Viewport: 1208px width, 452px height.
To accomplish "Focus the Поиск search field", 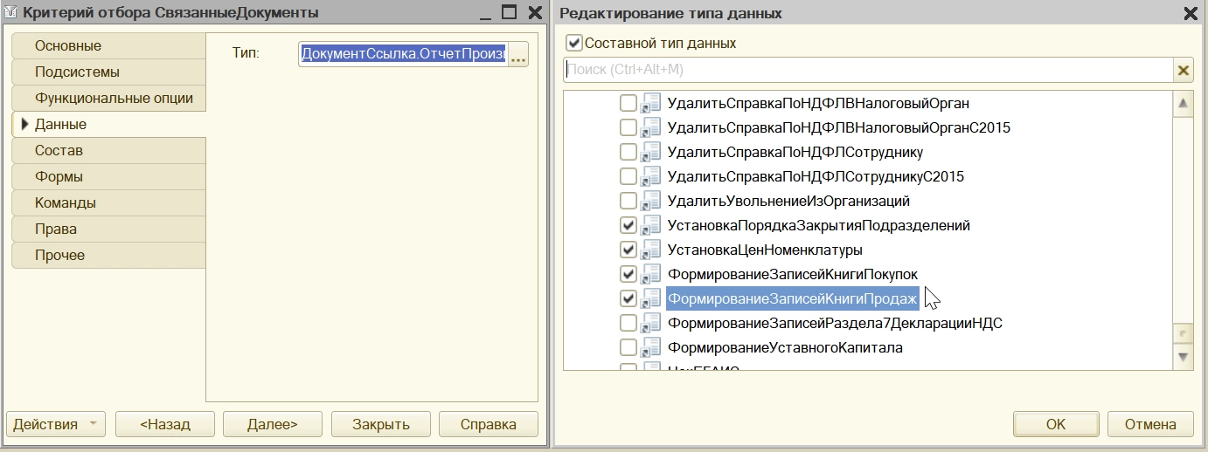I will 865,71.
